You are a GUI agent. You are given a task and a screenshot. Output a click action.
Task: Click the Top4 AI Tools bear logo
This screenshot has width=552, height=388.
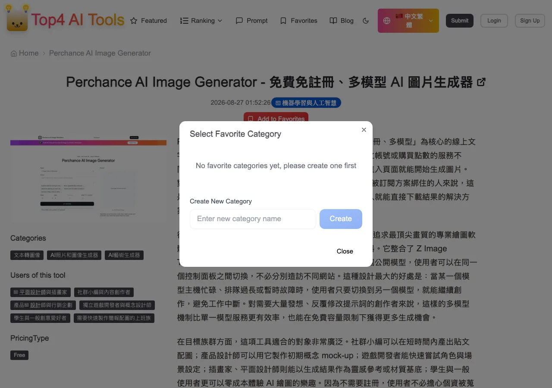17,19
